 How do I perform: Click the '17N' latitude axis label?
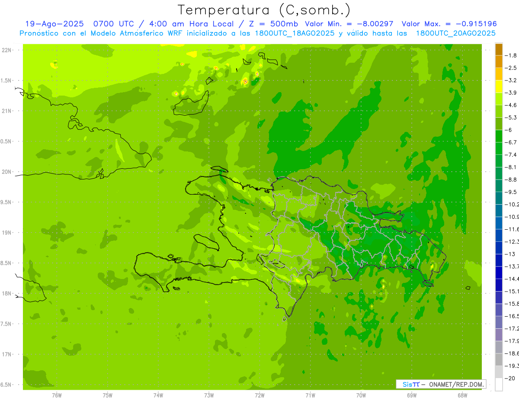pos(7,354)
